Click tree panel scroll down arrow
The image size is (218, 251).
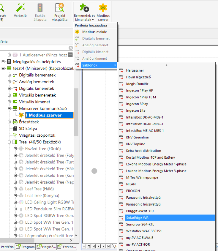[x=76, y=235]
